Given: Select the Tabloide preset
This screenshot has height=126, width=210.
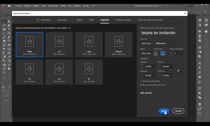Looking at the screenshot, I should pyautogui.click(x=119, y=45).
